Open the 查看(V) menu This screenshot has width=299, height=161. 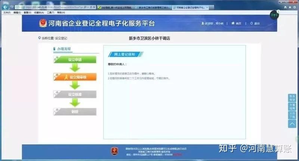27,12
